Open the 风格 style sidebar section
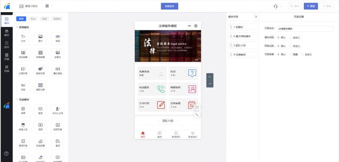The height and width of the screenshot is (162, 339). click(x=7, y=69)
